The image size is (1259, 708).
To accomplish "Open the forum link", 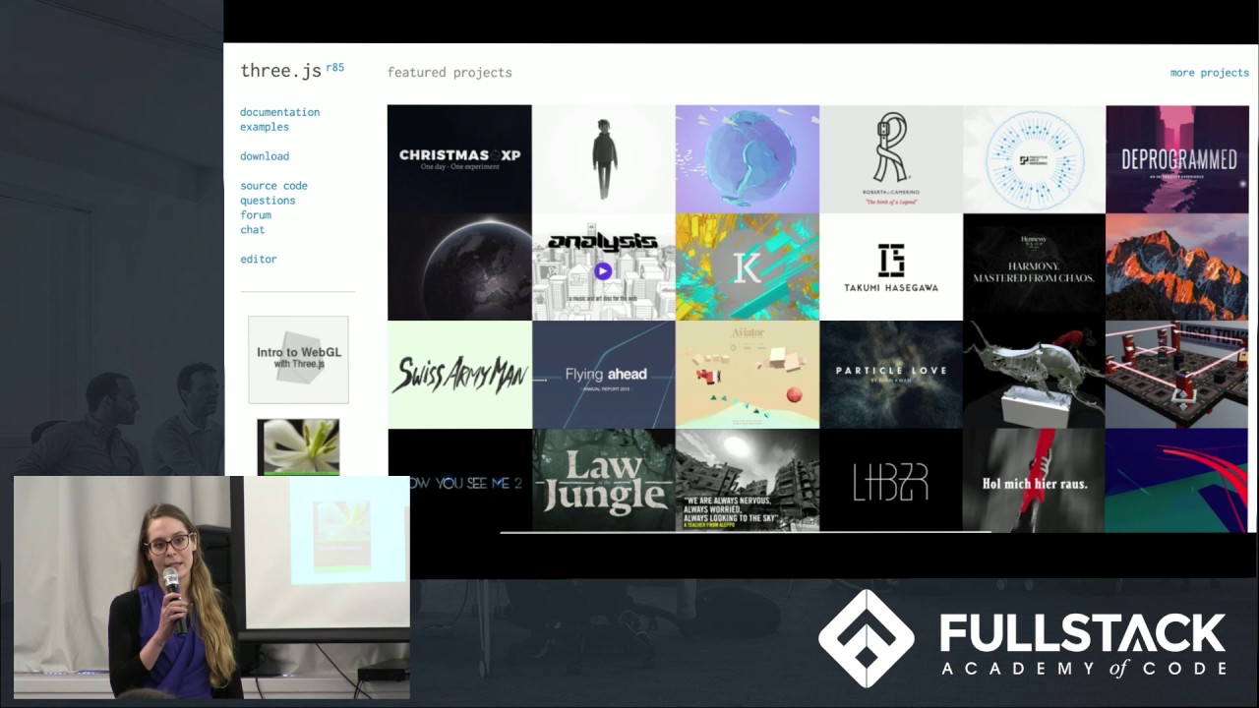I will [x=256, y=215].
